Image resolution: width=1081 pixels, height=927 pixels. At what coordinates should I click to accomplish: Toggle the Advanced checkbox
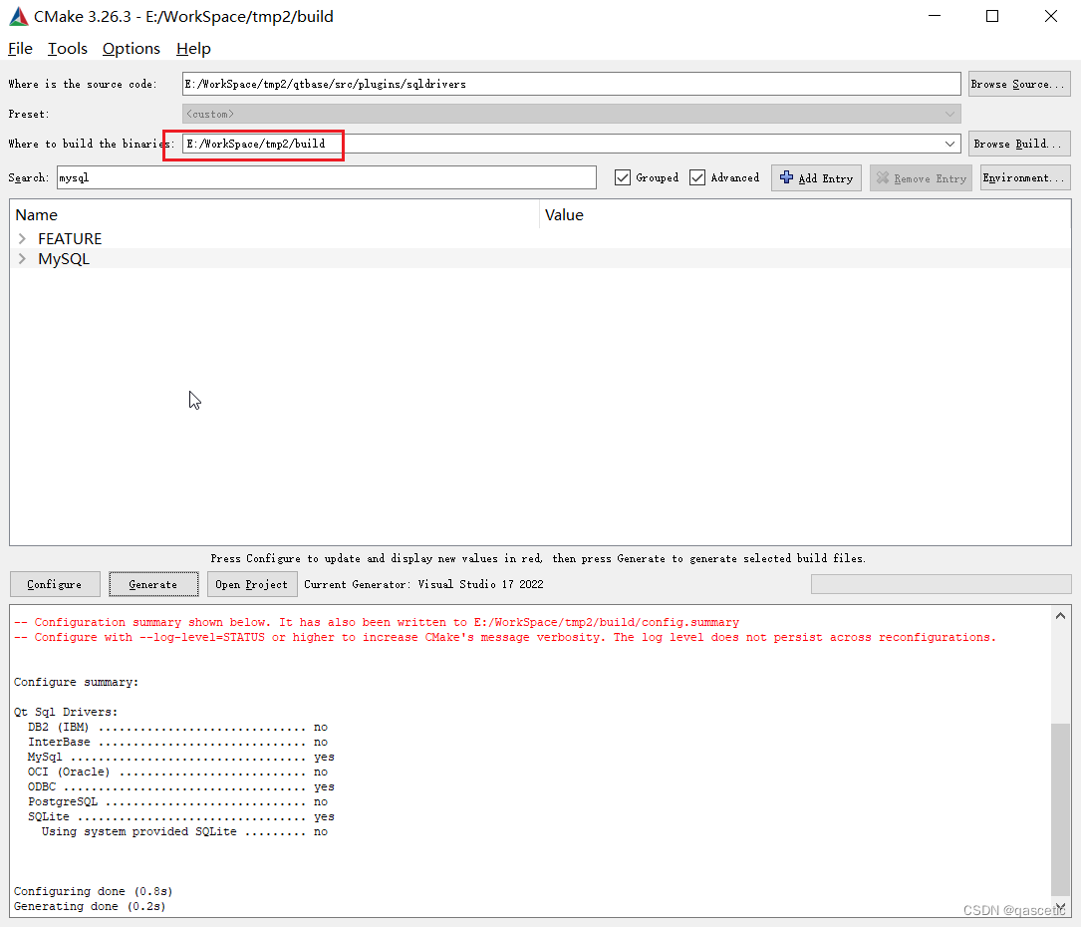[697, 177]
